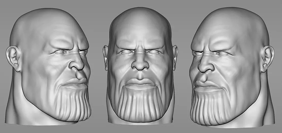Select the head model facing left
The width and height of the screenshot is (282, 133).
[x=232, y=67]
